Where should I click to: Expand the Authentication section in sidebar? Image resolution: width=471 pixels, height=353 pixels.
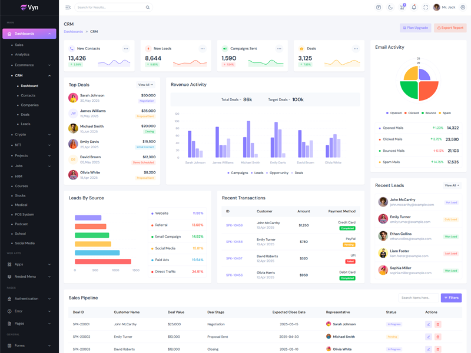(x=29, y=299)
